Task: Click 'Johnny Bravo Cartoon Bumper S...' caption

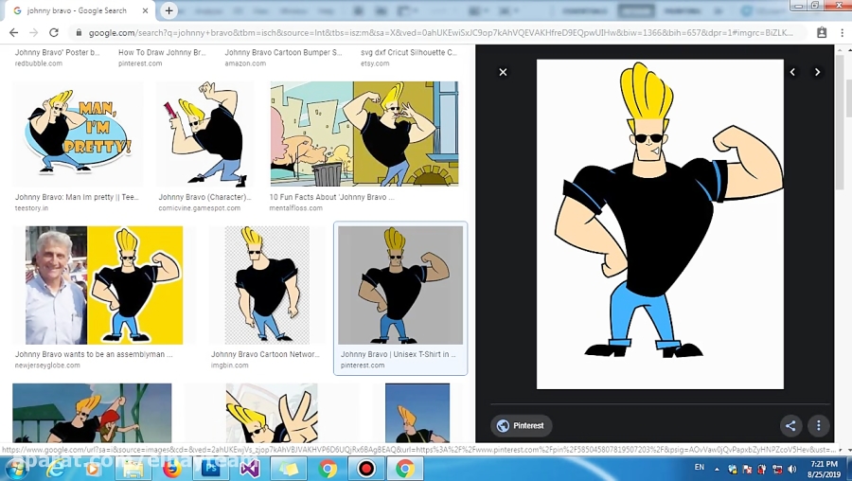Action: point(284,53)
